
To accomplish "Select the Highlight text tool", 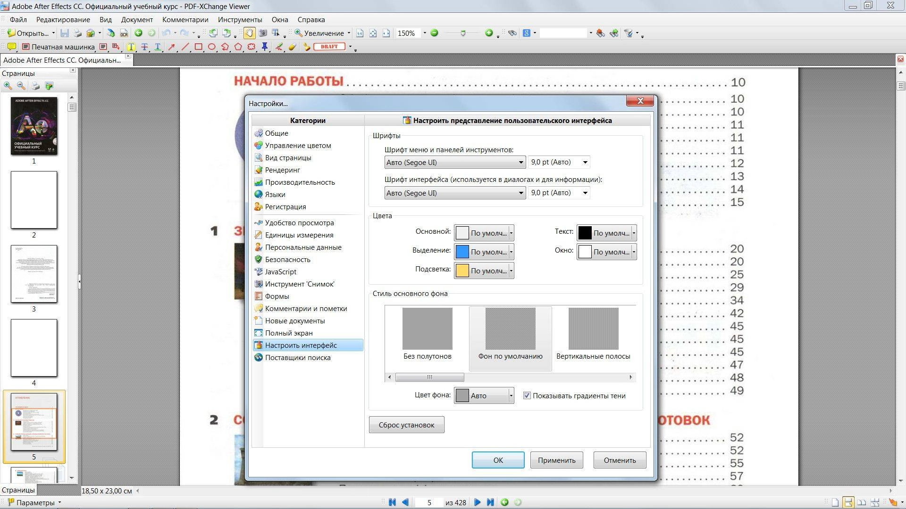I will click(131, 47).
